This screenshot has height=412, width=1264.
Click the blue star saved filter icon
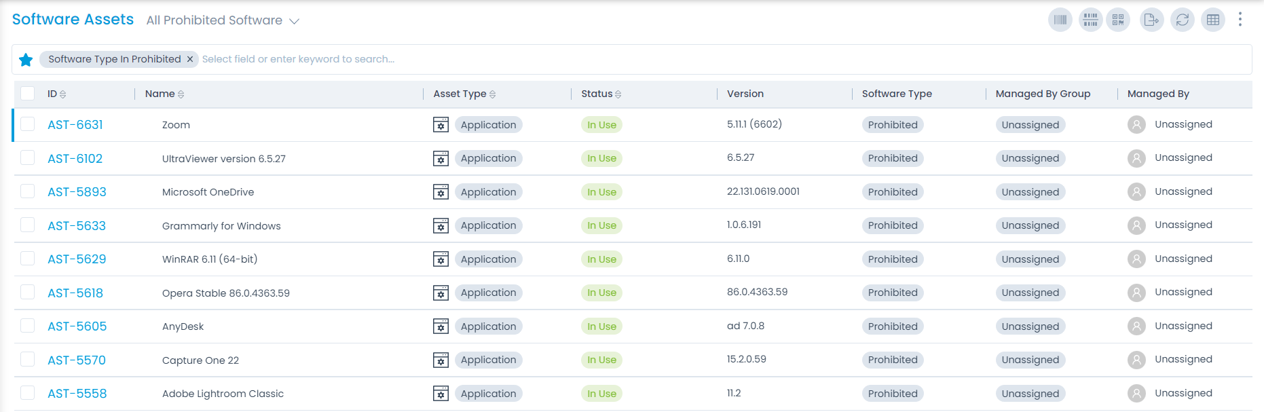click(x=26, y=60)
